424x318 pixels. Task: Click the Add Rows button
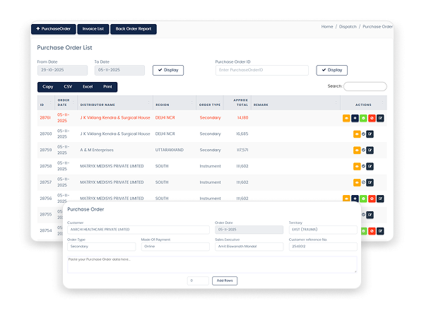225,281
